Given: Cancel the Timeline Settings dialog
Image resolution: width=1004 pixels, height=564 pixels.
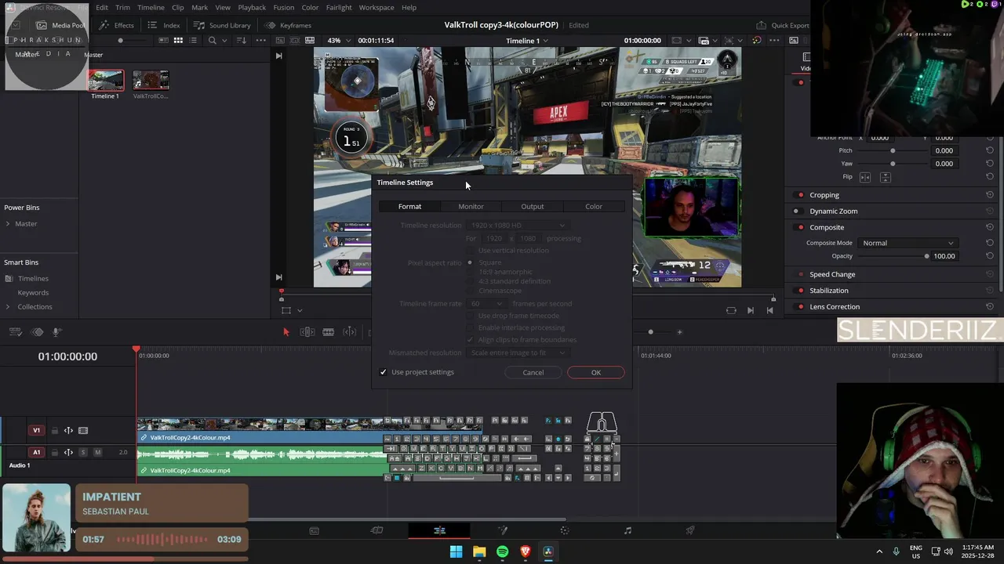Looking at the screenshot, I should tap(533, 373).
